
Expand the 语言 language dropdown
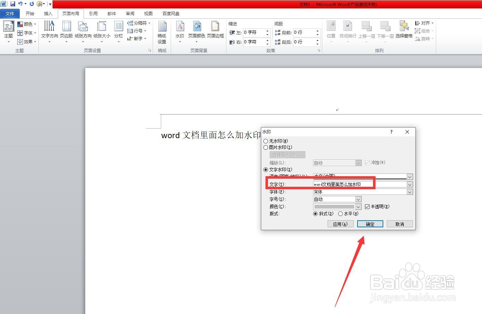pos(409,177)
